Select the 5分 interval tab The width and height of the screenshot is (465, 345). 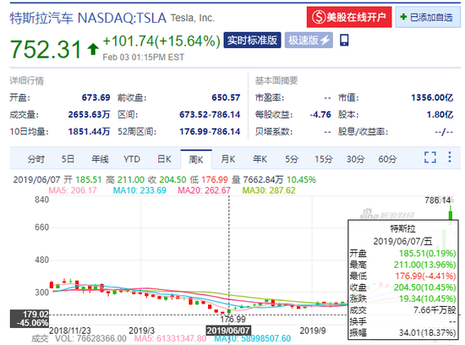[291, 159]
